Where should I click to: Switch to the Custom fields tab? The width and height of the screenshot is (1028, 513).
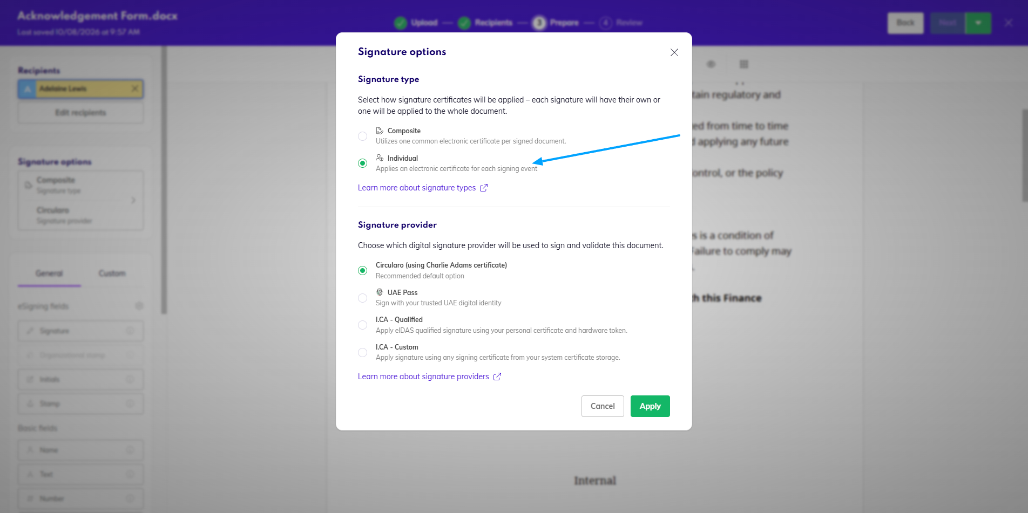coord(112,273)
